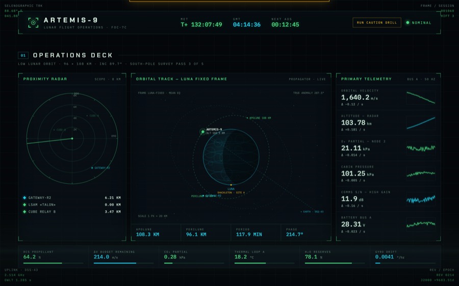Click the Proximity Radar panel title
Viewport: 459px width, 286px height.
click(45, 79)
